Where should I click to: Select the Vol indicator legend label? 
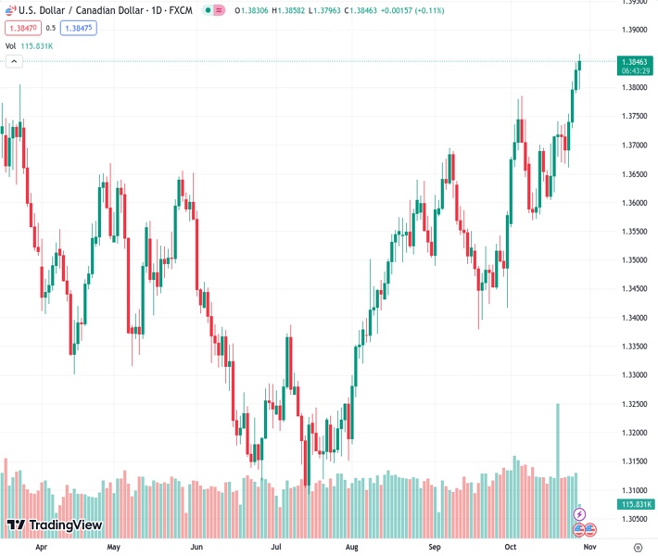[x=10, y=45]
